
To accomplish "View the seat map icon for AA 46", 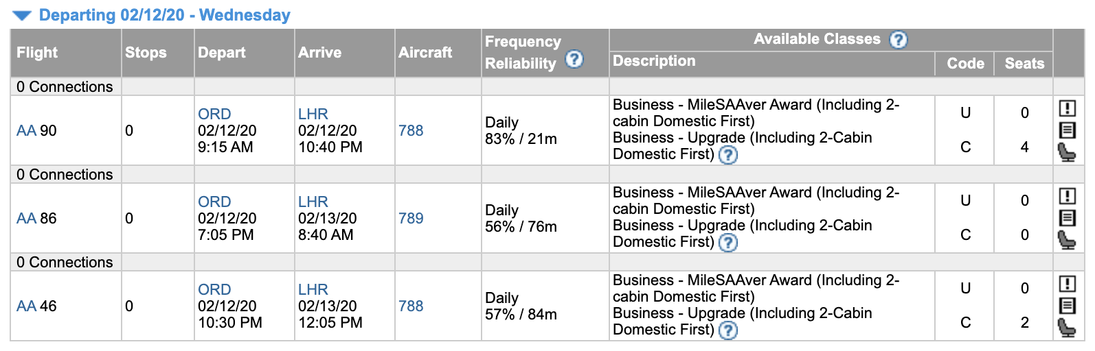I will coord(1067,328).
